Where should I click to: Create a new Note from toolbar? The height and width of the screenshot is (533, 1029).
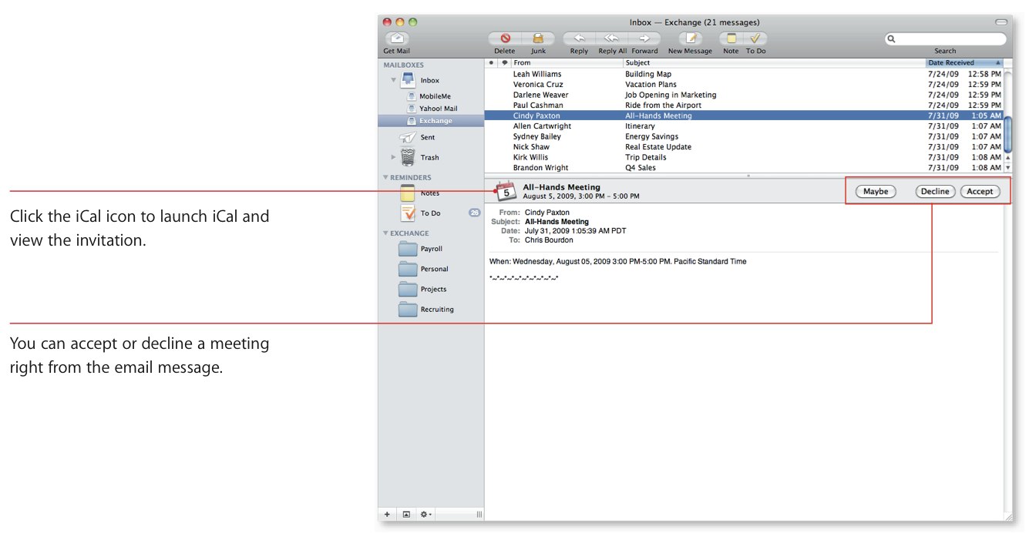731,39
